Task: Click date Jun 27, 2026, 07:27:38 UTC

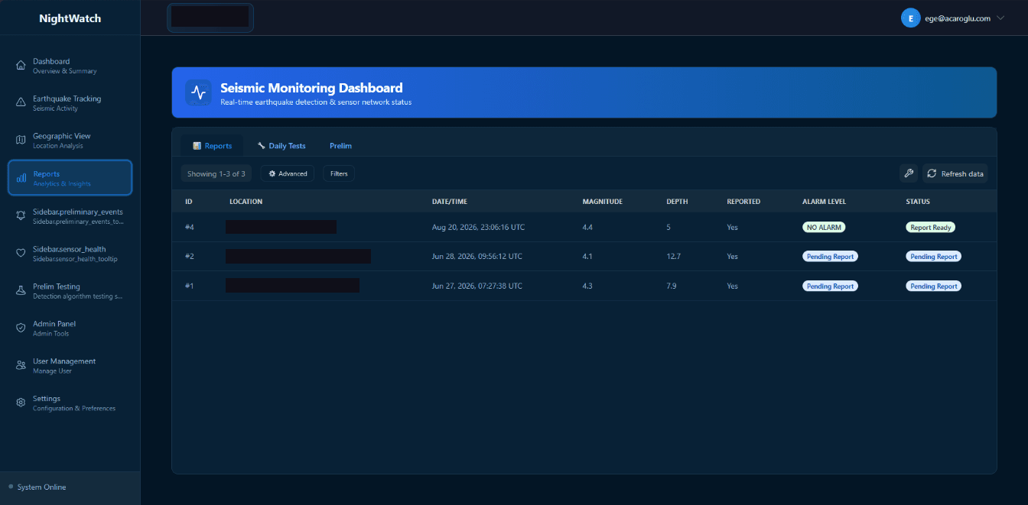Action: pyautogui.click(x=477, y=286)
